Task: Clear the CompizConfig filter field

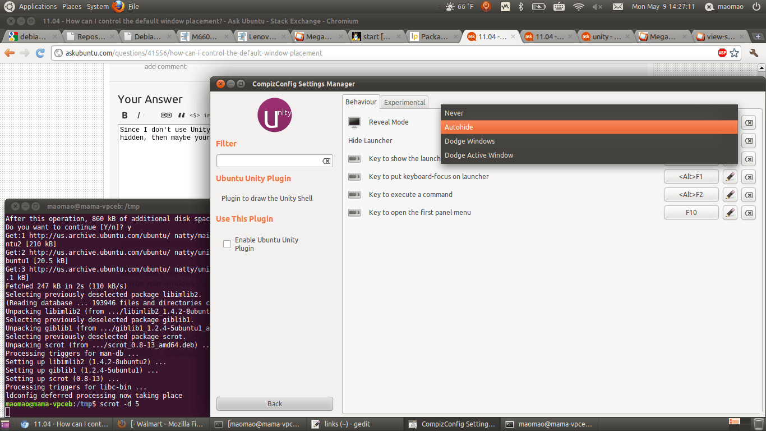Action: point(326,161)
